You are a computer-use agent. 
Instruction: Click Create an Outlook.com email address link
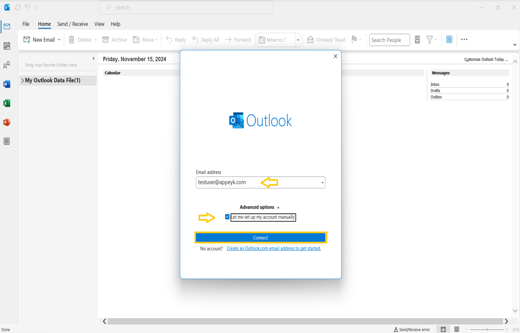click(274, 249)
